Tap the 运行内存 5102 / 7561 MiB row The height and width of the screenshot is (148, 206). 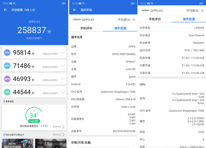tap(172, 50)
